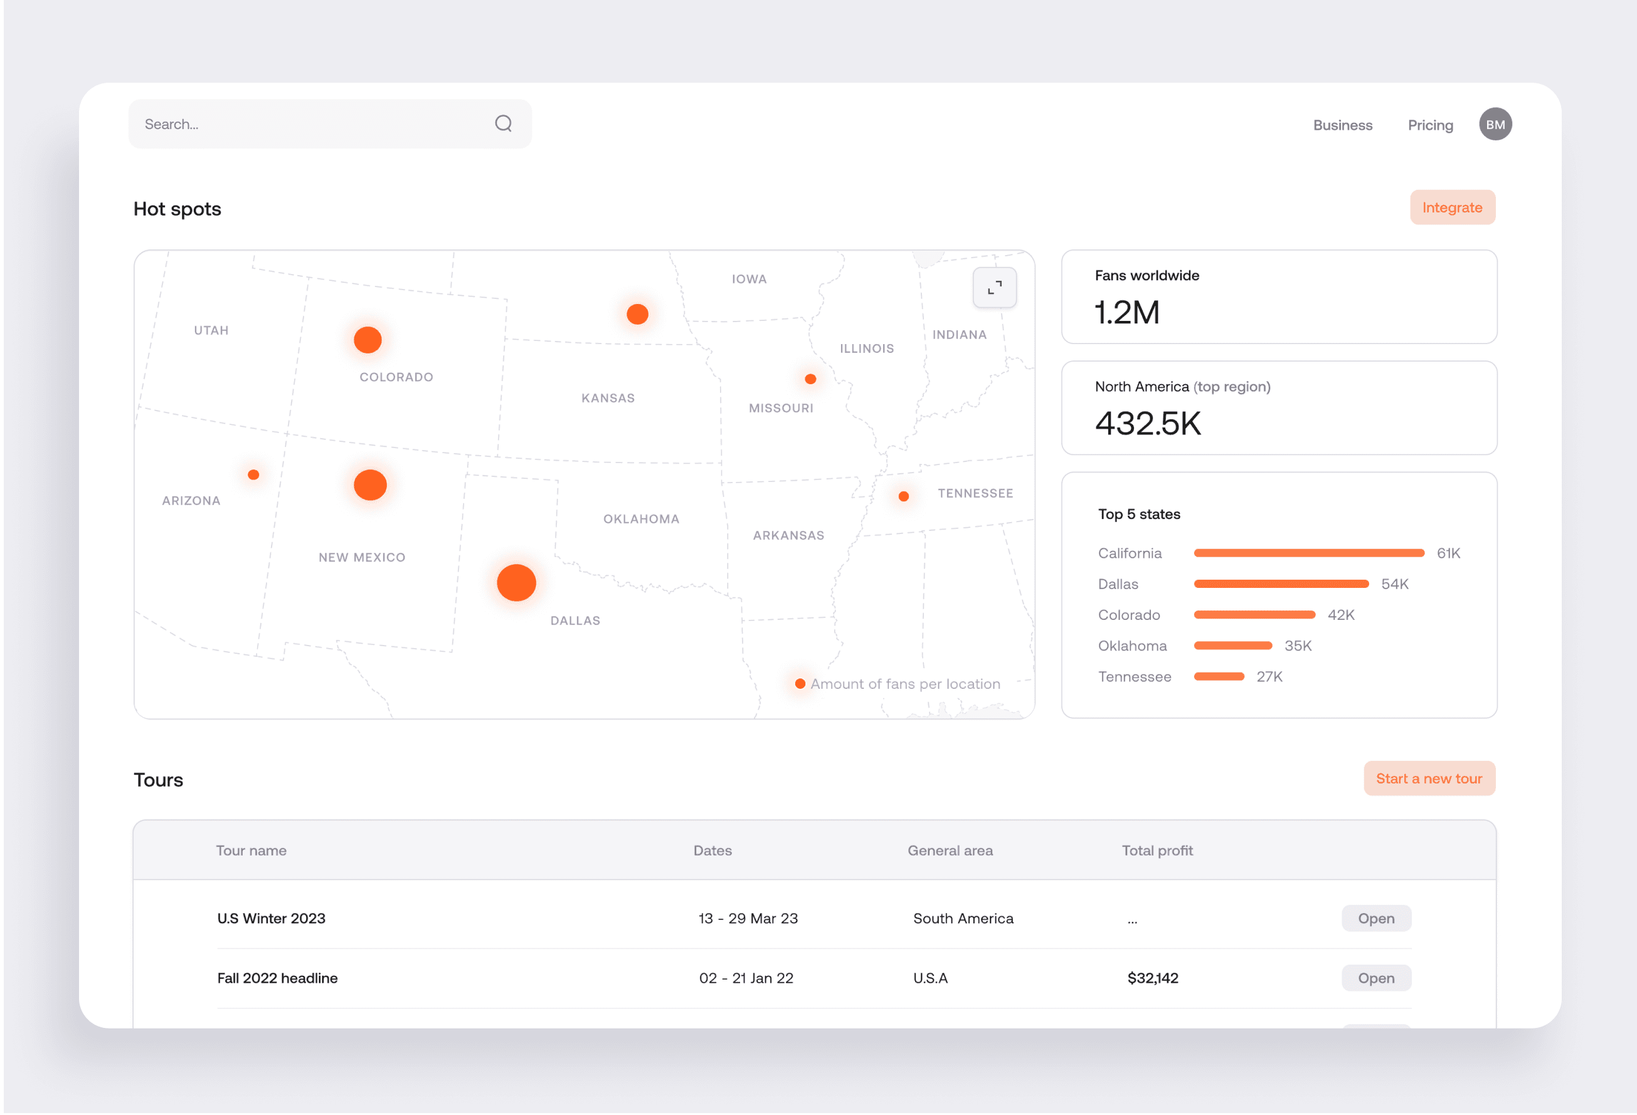Click the Fans worldwide card
The width and height of the screenshot is (1637, 1115).
pos(1278,296)
